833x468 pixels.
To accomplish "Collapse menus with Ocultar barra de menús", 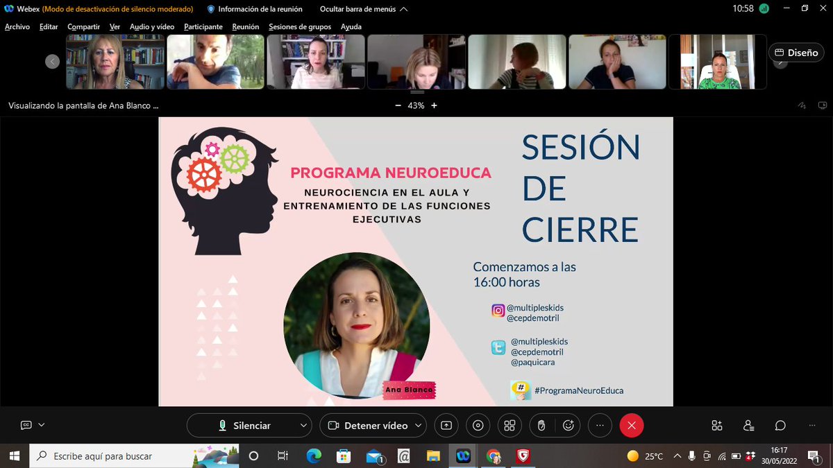I will point(364,9).
